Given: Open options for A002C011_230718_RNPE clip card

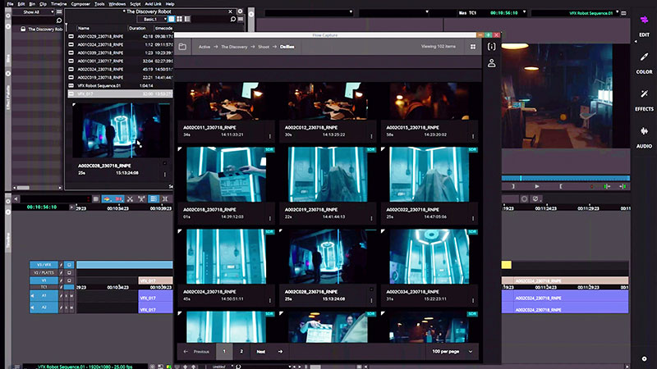Looking at the screenshot, I should [270, 136].
